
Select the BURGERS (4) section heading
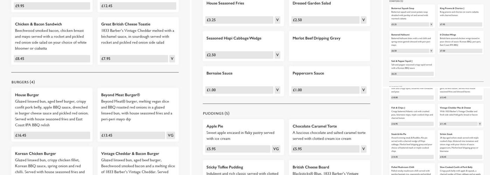23,82
